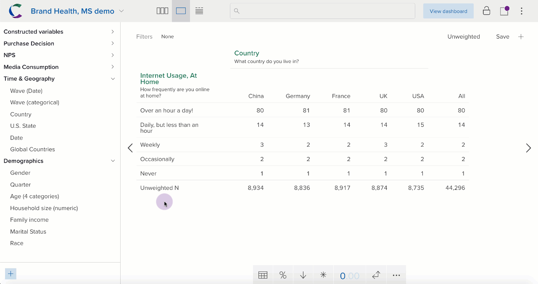
Task: Select the Race variable
Action: pos(17,243)
